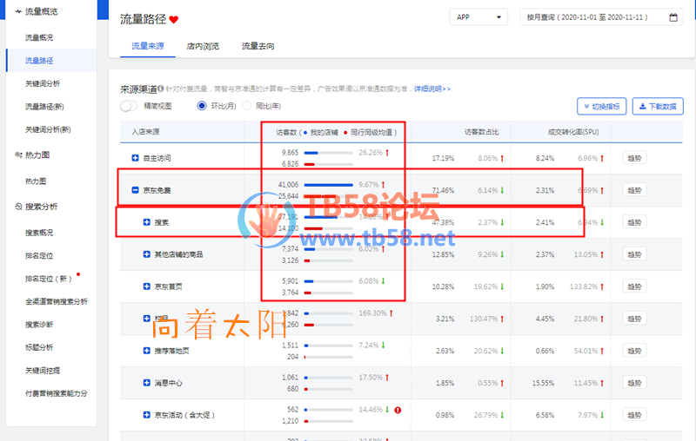This screenshot has height=441, width=696.
Task: Open the APP platform dropdown
Action: pyautogui.click(x=478, y=17)
